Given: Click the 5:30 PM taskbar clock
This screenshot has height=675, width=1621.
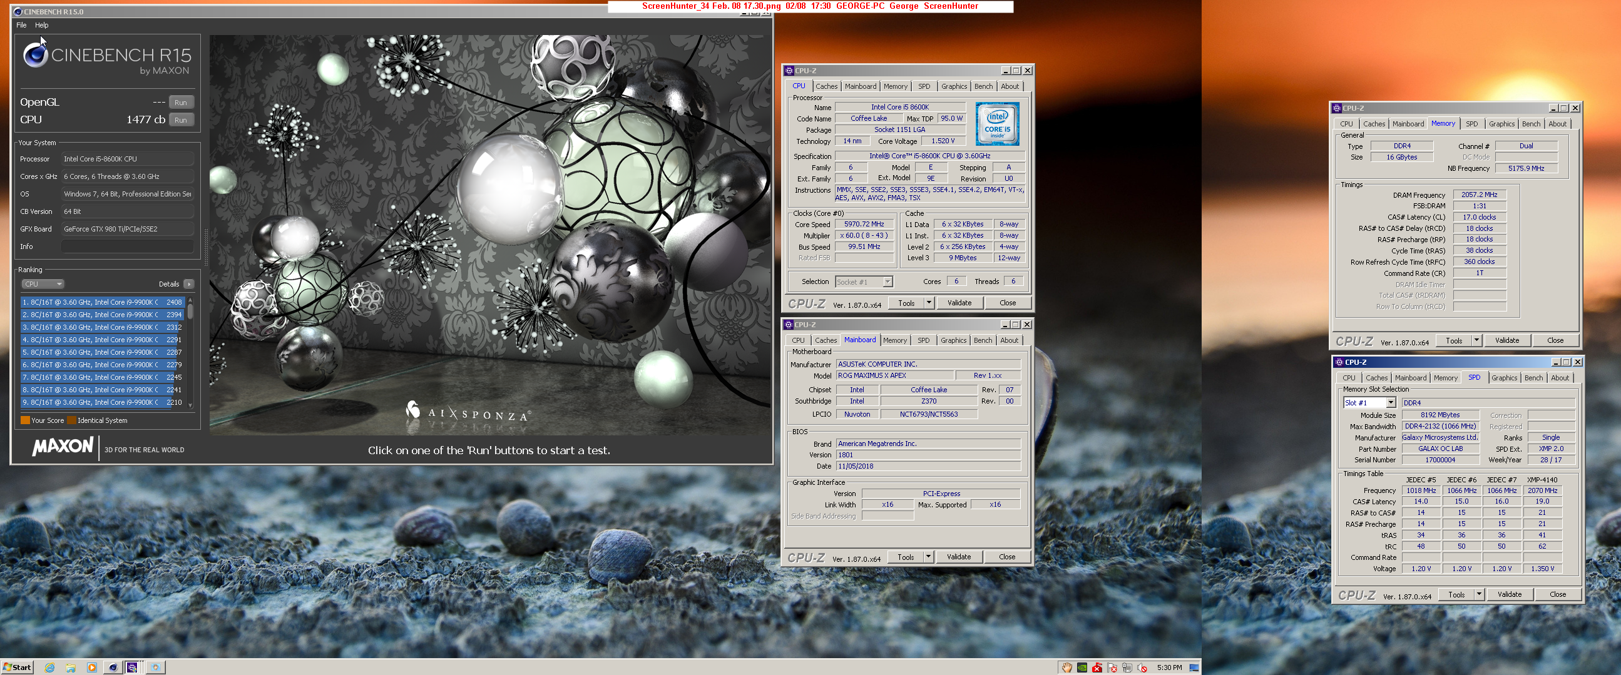Looking at the screenshot, I should coord(1169,667).
